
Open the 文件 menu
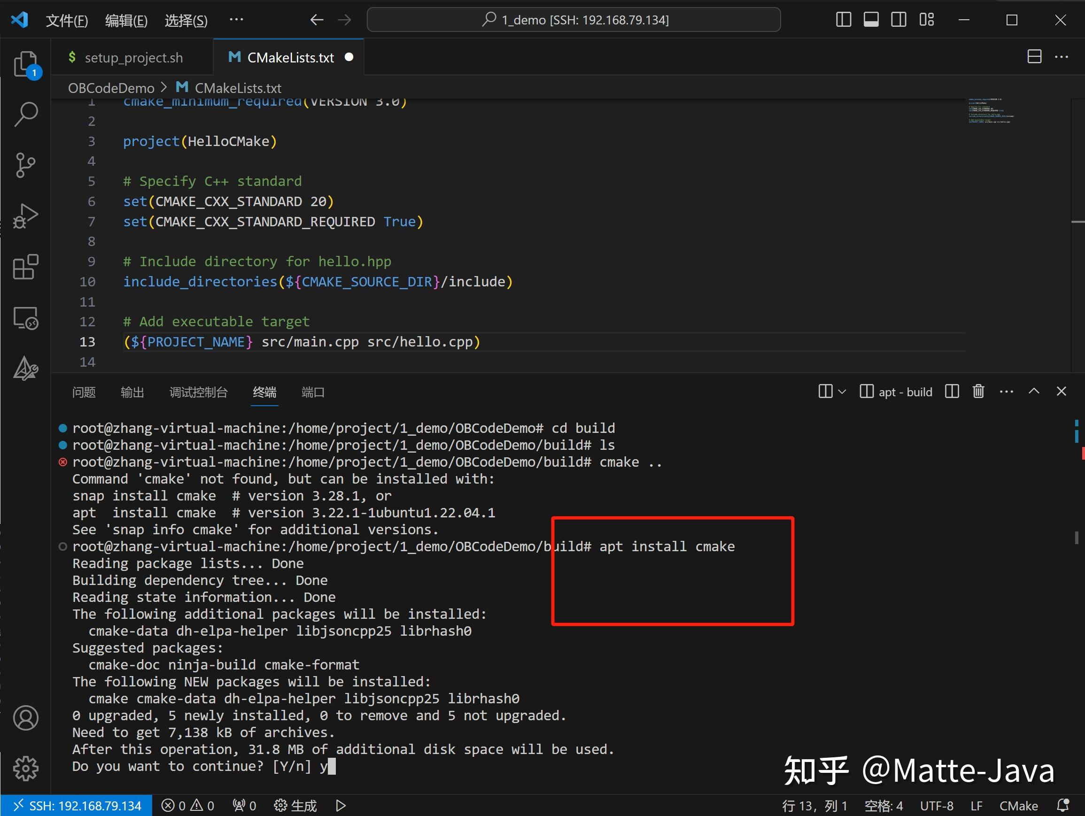point(67,20)
